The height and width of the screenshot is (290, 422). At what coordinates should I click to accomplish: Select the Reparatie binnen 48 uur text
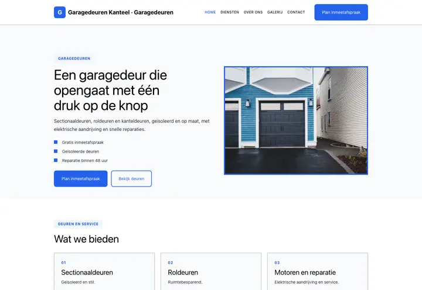pos(85,161)
